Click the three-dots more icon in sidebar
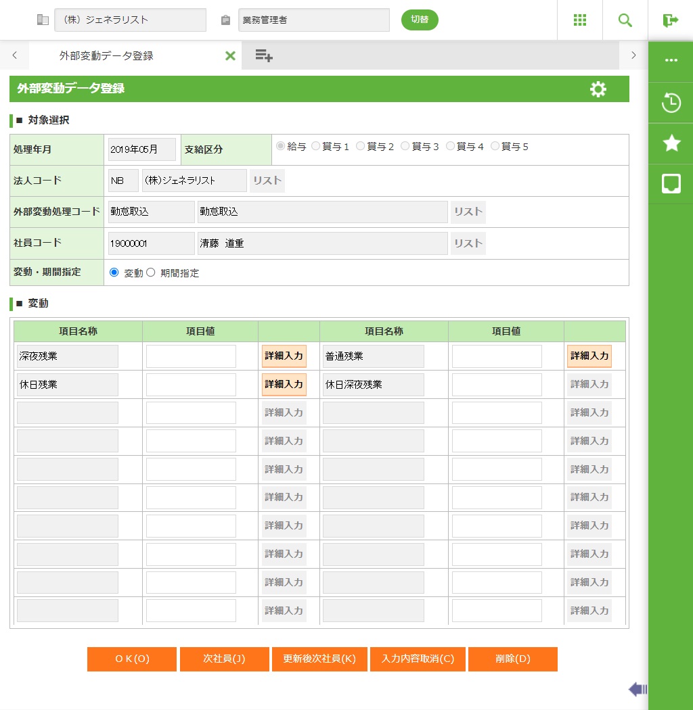693x710 pixels. point(671,60)
